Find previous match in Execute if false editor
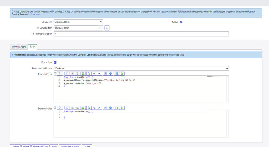This screenshot has width=269, height=147. 99,108
